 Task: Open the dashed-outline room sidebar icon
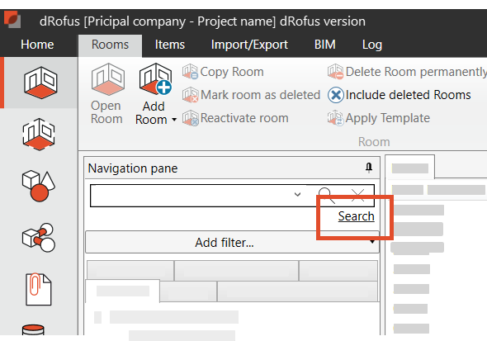39,134
